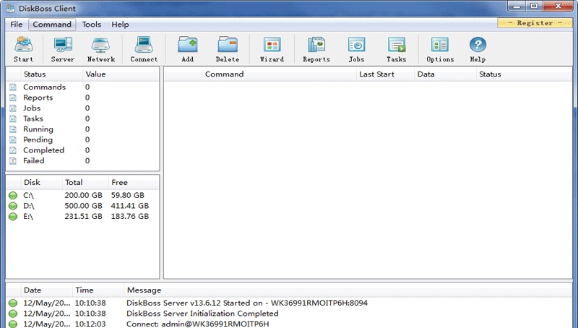Click the icon beside Pending status row
This screenshot has width=578, height=328.
pyautogui.click(x=13, y=140)
